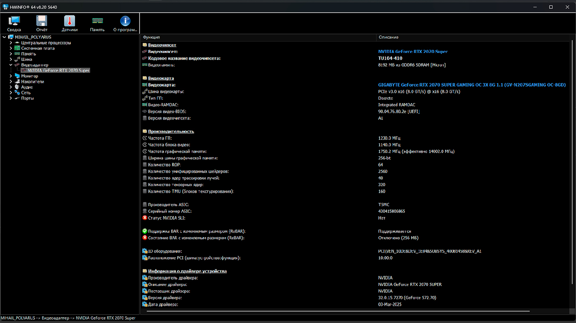The image size is (576, 323).
Task: Click the icon beside Производитель драйвера
Action: (145, 278)
